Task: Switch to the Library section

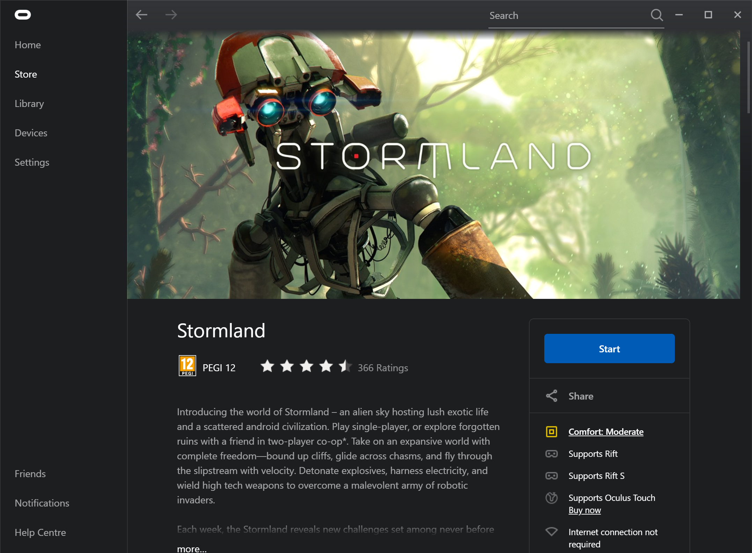Action: (29, 103)
